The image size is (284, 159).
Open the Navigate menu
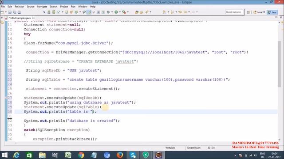pyautogui.click(x=42, y=7)
